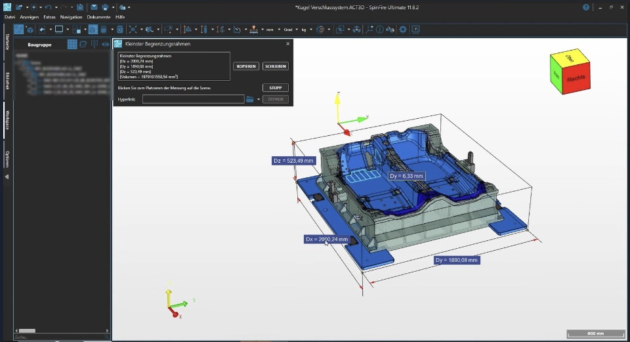Toggle the eye visibility icon in Baugruppe panel
The width and height of the screenshot is (630, 342).
[105, 45]
